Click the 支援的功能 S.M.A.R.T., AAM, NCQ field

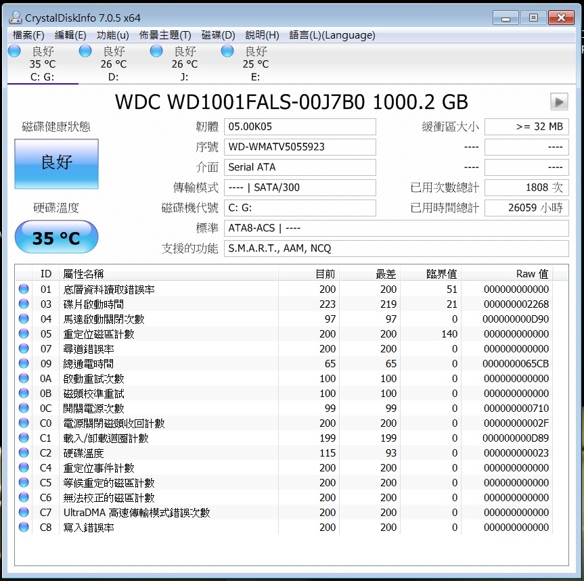[397, 249]
